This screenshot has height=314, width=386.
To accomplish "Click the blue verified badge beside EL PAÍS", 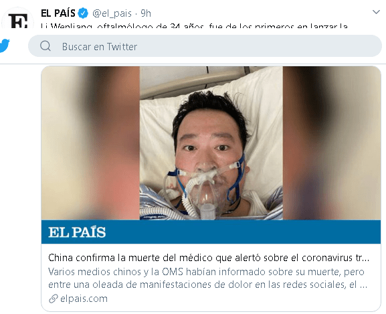I will click(x=83, y=13).
